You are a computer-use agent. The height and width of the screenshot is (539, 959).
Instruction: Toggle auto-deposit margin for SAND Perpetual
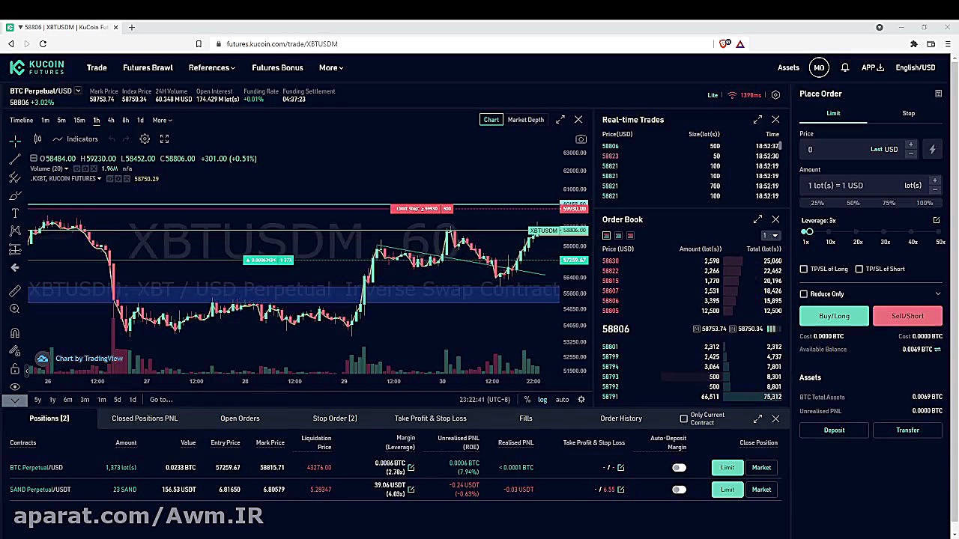pos(679,490)
